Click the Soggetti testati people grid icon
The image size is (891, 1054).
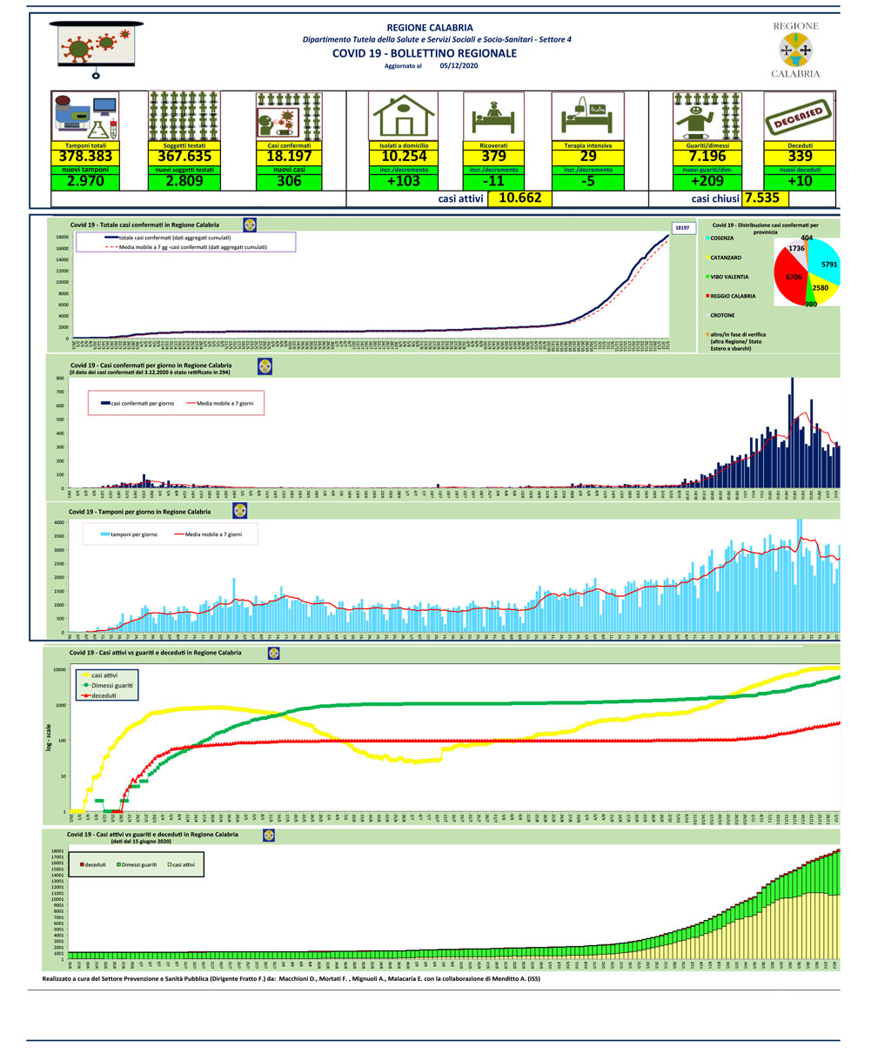pyautogui.click(x=184, y=117)
